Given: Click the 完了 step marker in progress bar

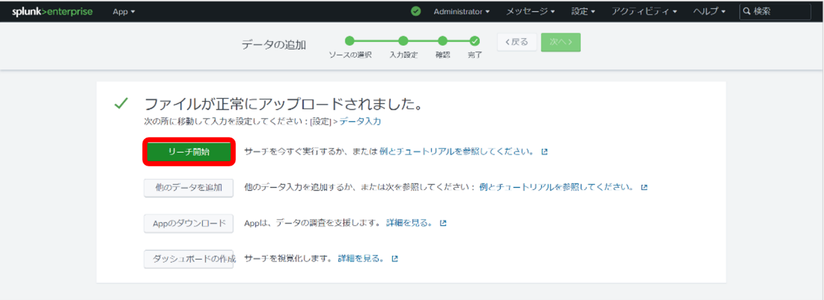Looking at the screenshot, I should pos(475,41).
